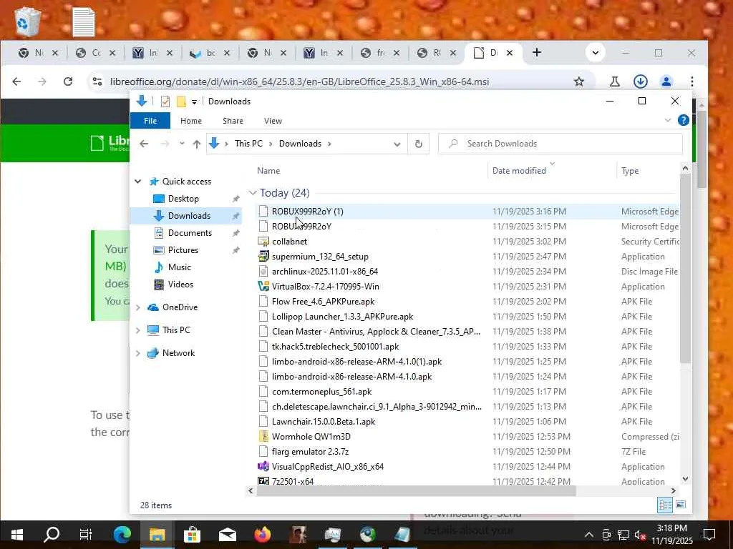Collapse the Today (24) group
Image resolution: width=733 pixels, height=549 pixels.
pos(253,193)
